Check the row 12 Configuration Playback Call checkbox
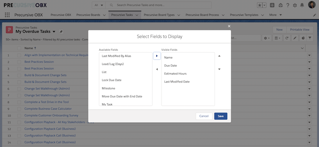 19,129
